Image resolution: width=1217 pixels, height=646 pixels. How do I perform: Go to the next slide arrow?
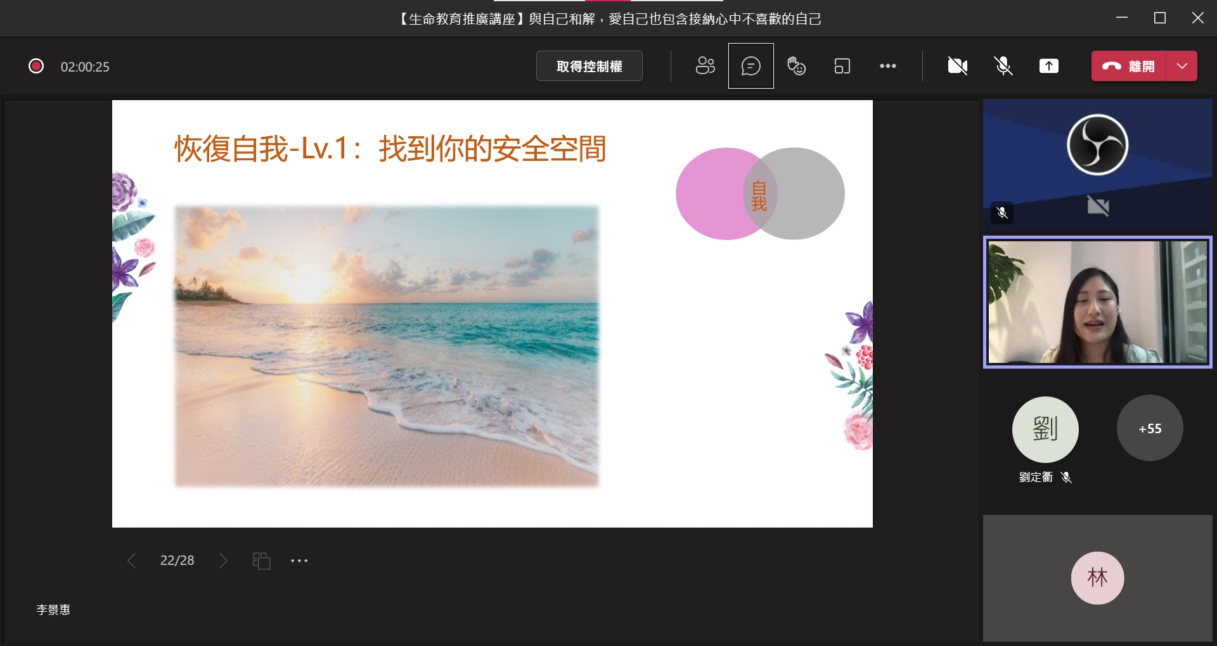[223, 560]
